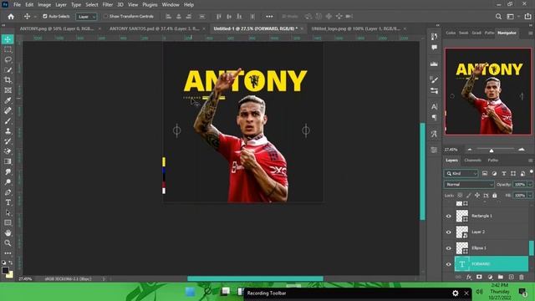The image size is (535, 301).
Task: Open the workspace switcher dropdown
Action: coord(512,17)
